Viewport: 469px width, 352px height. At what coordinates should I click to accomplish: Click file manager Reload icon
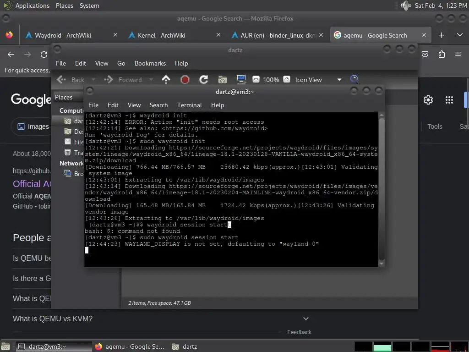click(204, 79)
